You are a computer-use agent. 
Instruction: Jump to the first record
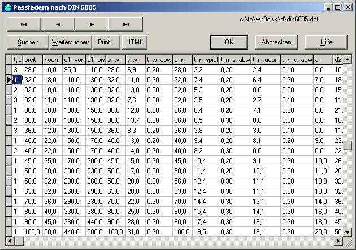(x=24, y=24)
